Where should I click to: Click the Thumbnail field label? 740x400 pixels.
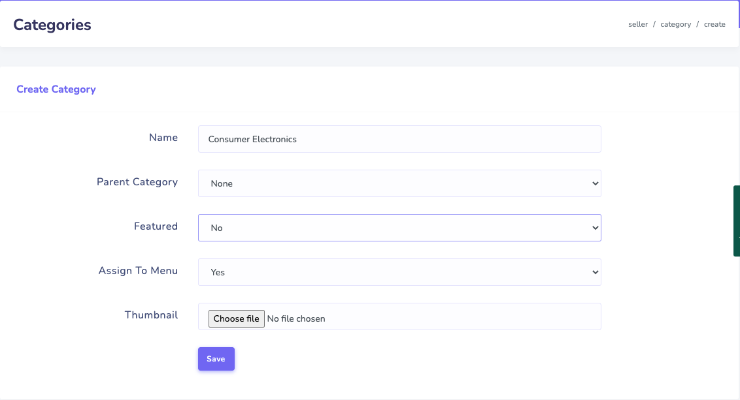151,315
